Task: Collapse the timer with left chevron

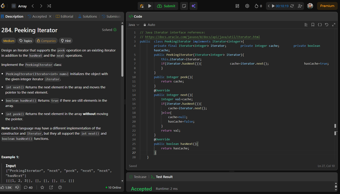Action: pos(269,6)
